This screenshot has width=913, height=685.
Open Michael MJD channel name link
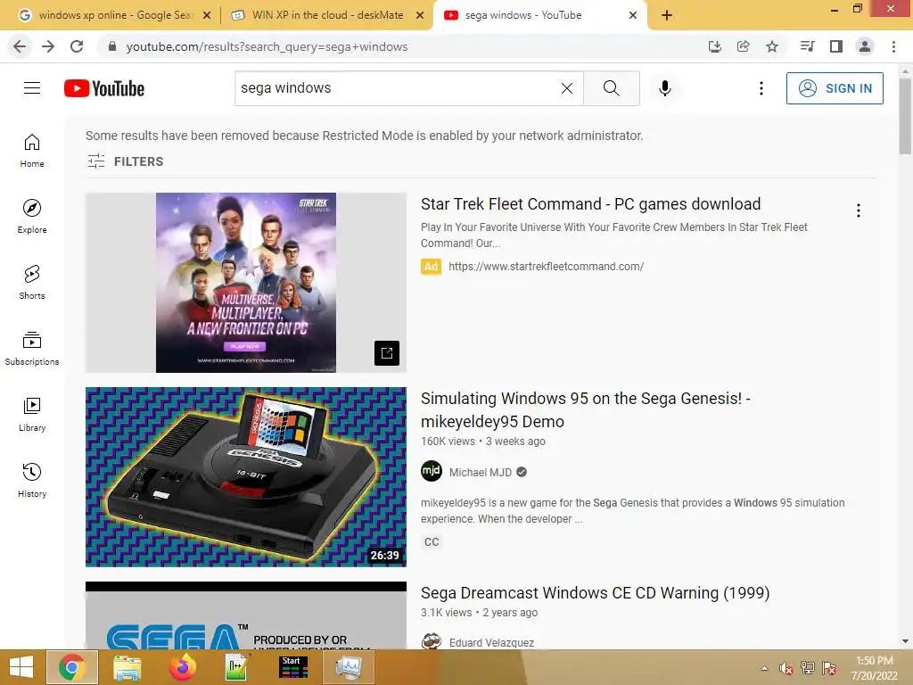481,473
